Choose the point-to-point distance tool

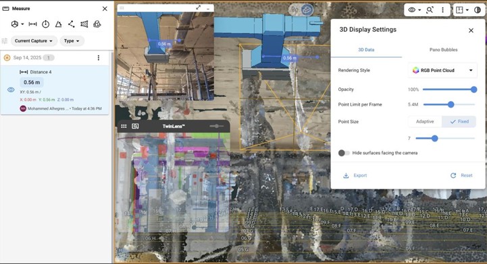(32, 24)
